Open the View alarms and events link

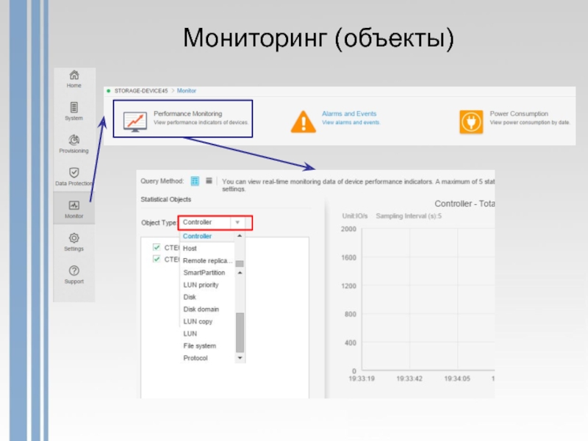[351, 122]
